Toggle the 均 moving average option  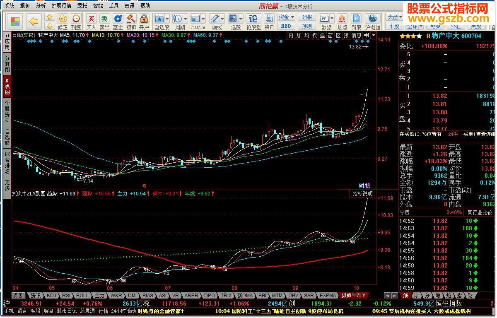pos(307,36)
